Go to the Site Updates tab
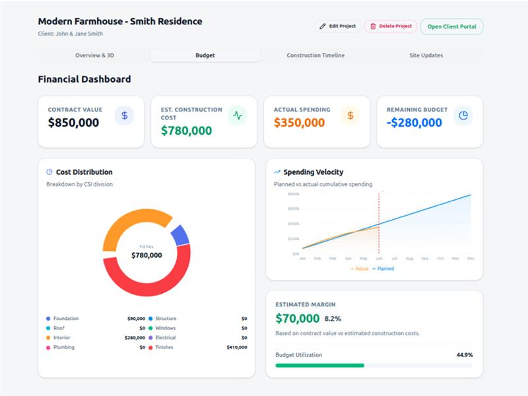The height and width of the screenshot is (396, 528). coord(426,55)
